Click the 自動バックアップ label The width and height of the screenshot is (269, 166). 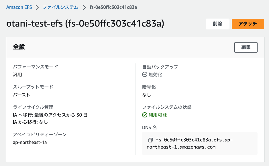pyautogui.click(x=160, y=67)
